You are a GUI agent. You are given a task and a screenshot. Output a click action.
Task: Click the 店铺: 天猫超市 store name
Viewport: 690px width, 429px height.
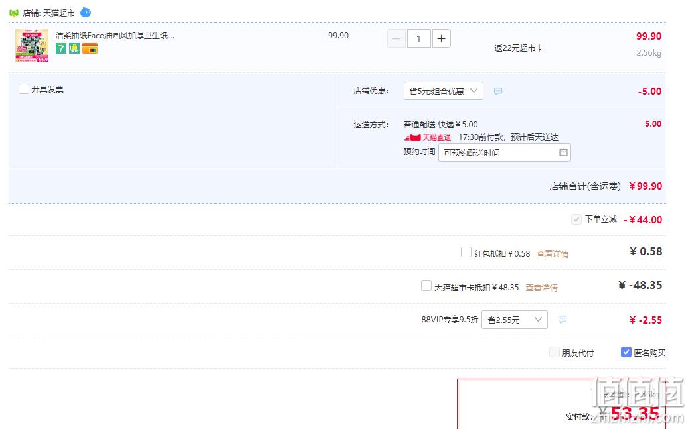(49, 13)
